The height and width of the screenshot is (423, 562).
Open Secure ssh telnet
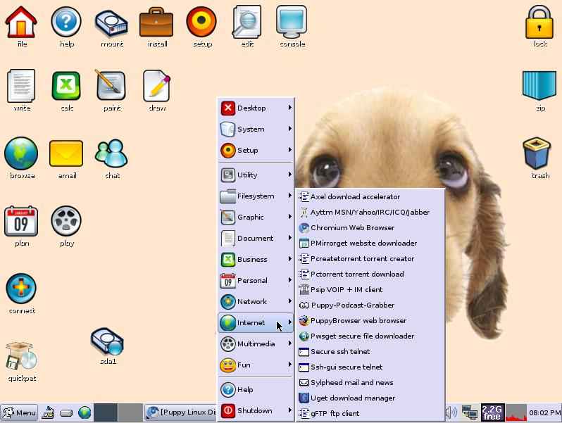[x=370, y=351]
